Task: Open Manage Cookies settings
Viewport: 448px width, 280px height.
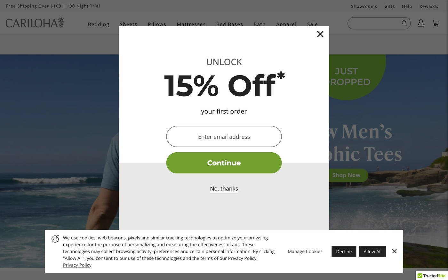Action: 305,252
